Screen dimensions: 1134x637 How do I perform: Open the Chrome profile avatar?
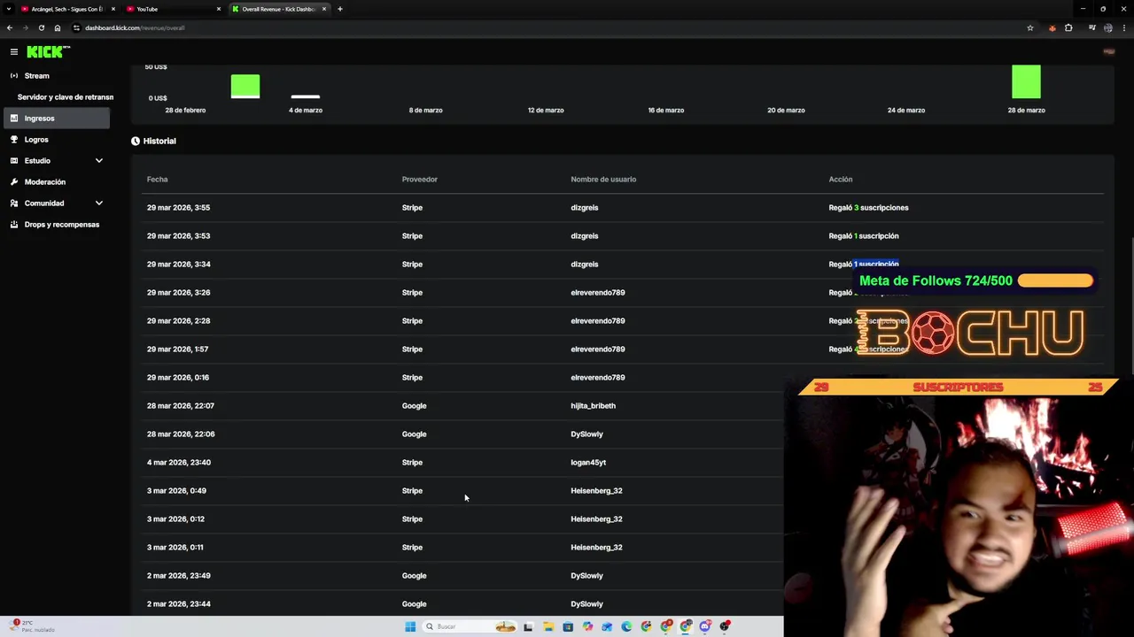pyautogui.click(x=1107, y=27)
